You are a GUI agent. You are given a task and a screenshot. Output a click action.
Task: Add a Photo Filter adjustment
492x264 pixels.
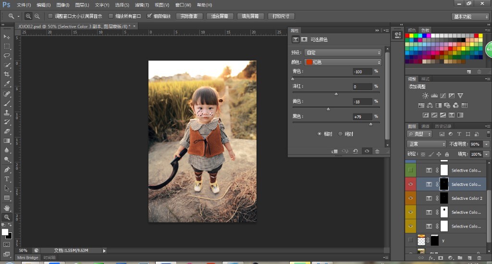coord(447,105)
